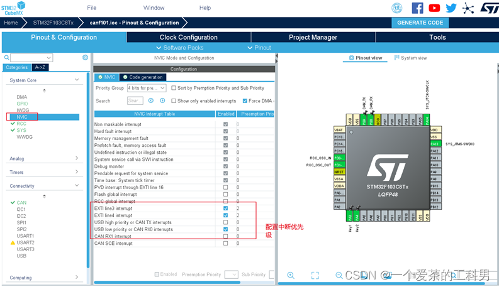
Task: Click the STM32CubeMX logo
Action: tap(13, 8)
